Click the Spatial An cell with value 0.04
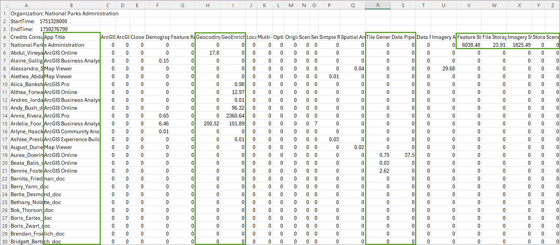 (352, 68)
